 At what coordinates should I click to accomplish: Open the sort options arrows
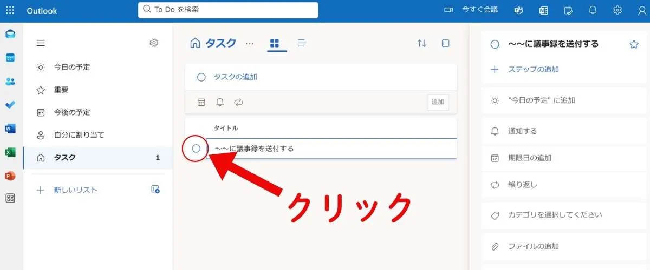tap(422, 44)
